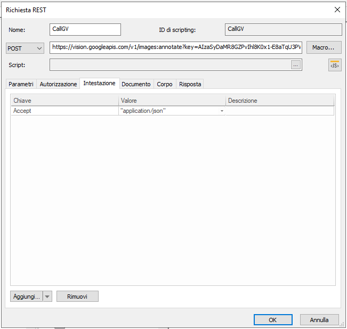Click the Aggiungi... button
Screen dimensions: 347x329
pos(27,297)
